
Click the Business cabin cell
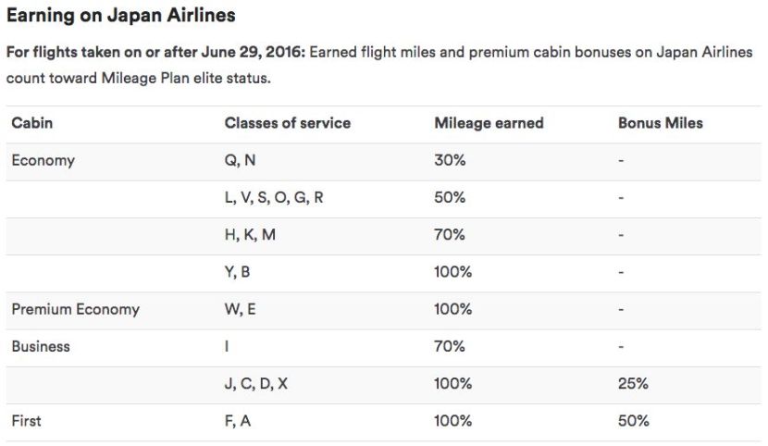click(40, 347)
